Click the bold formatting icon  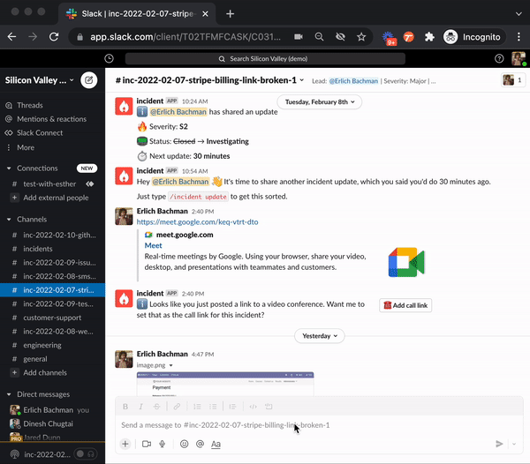coord(125,407)
